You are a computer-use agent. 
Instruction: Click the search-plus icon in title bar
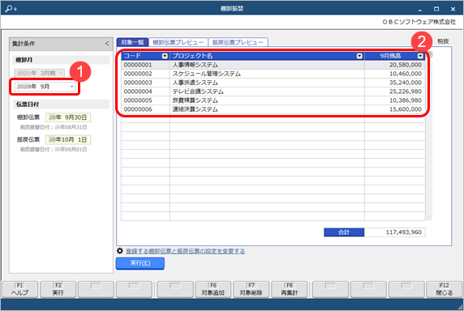click(x=11, y=9)
